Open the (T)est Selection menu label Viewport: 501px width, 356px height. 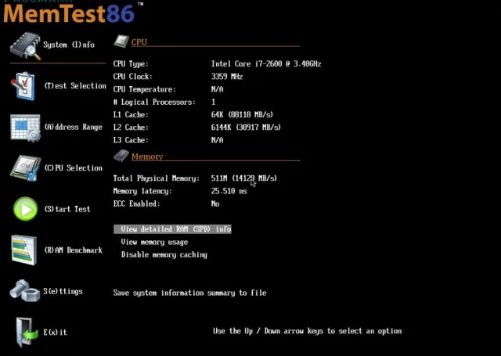(x=75, y=86)
